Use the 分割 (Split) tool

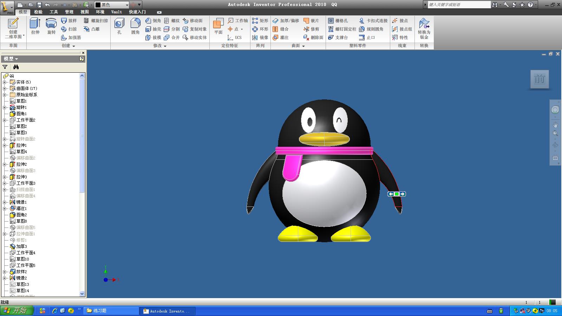(172, 29)
